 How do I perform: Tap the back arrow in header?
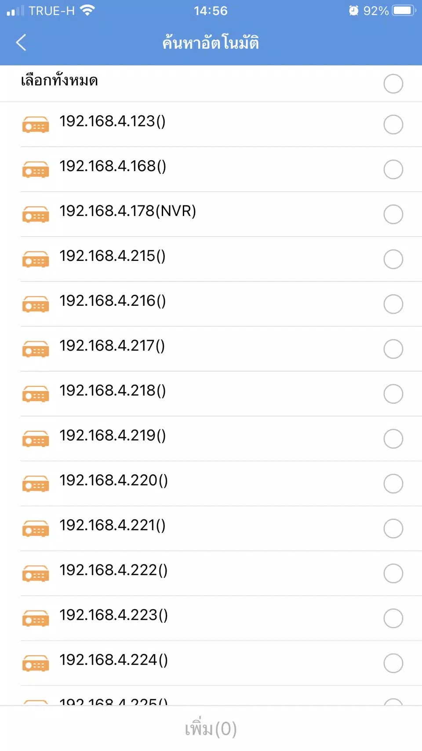(x=21, y=43)
